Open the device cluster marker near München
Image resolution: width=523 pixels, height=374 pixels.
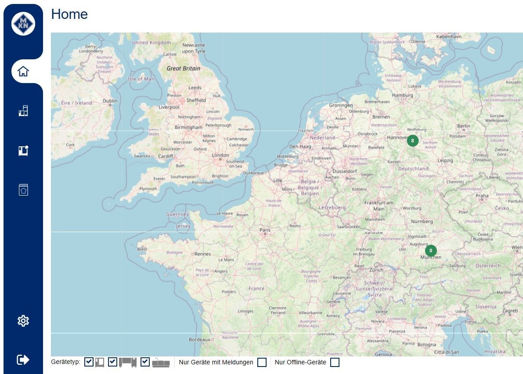point(431,251)
